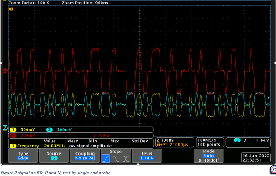Viewport: 276px width, 176px height.
Task: Click the Max column header
Action: [x=115, y=141]
